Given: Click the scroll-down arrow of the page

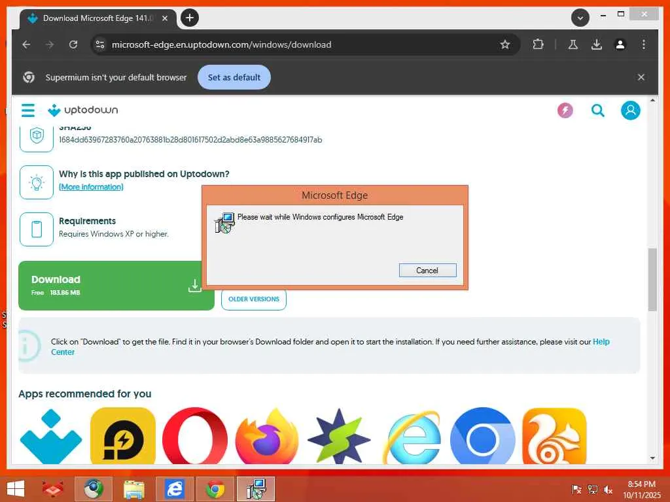Looking at the screenshot, I should [652, 458].
